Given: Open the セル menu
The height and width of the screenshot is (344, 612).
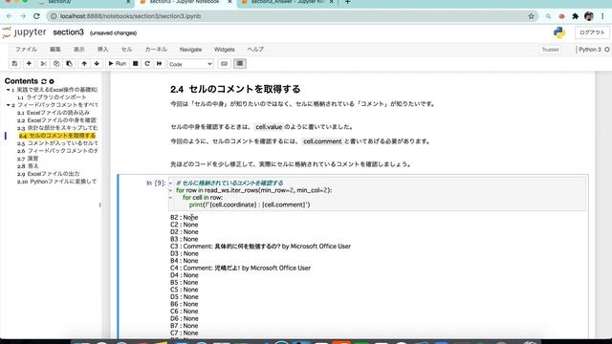Looking at the screenshot, I should point(126,50).
